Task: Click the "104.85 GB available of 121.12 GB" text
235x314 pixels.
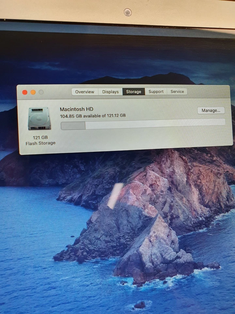Action: [93, 116]
